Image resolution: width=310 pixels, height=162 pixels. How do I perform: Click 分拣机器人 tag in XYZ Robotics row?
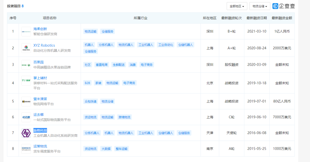point(106,45)
